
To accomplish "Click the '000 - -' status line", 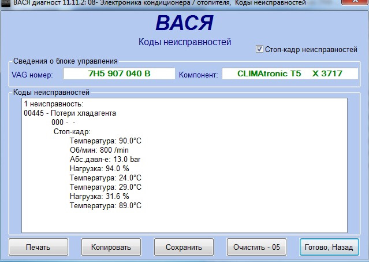I will [63, 122].
